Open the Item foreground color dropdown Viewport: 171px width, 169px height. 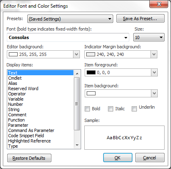(x=154, y=72)
